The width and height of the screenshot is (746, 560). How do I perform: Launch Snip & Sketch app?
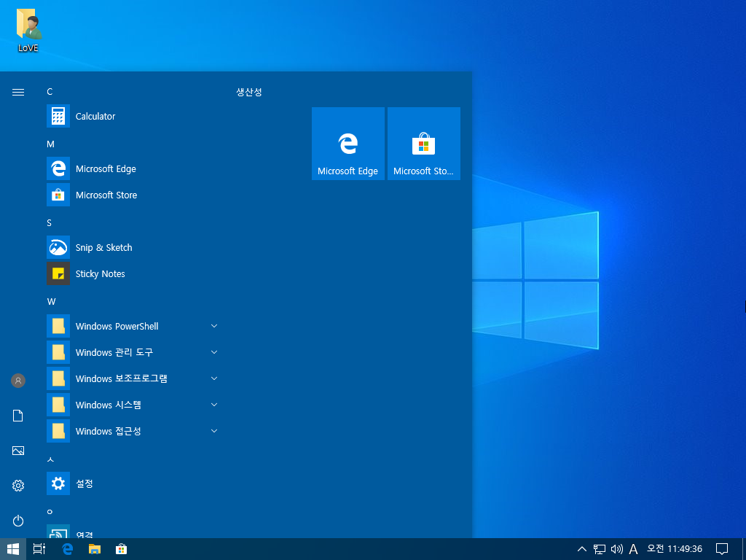click(133, 248)
